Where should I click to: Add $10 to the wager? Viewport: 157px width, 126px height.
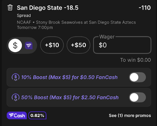tap(52, 45)
